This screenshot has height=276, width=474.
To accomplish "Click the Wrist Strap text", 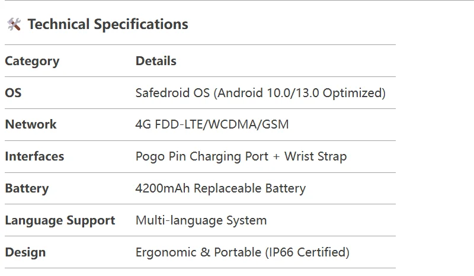I will (315, 156).
